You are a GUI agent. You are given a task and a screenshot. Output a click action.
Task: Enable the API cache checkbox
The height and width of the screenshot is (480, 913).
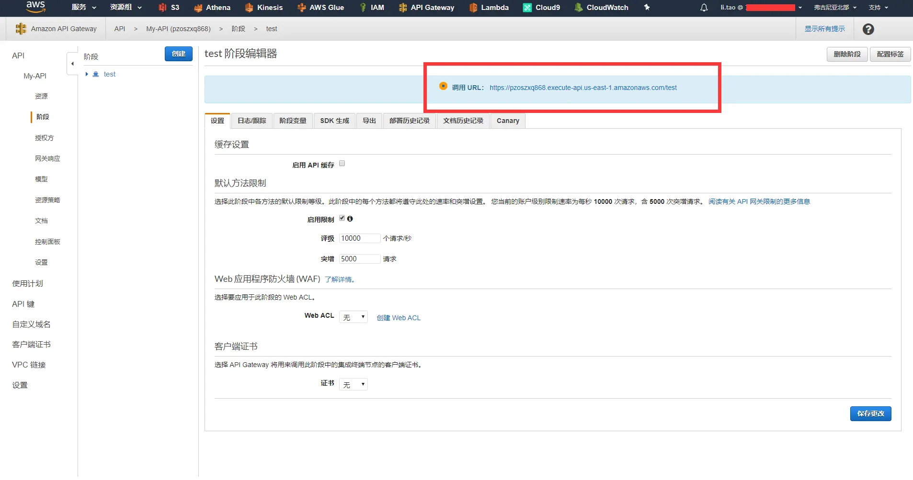(342, 164)
